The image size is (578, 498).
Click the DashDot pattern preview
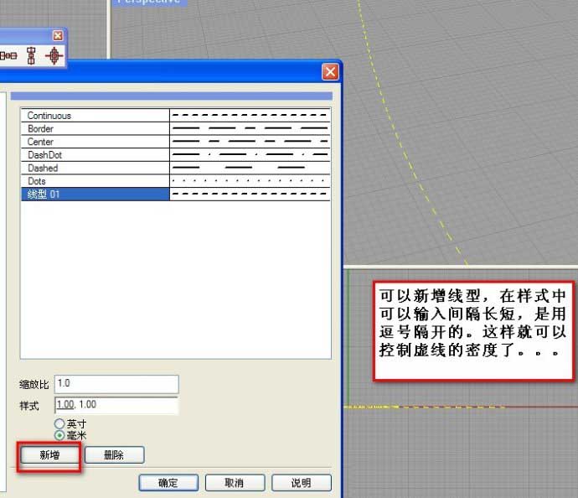coord(250,154)
